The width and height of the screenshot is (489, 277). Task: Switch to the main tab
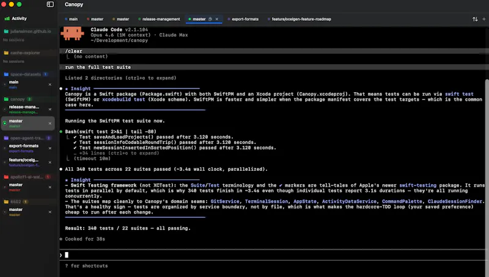(71, 19)
